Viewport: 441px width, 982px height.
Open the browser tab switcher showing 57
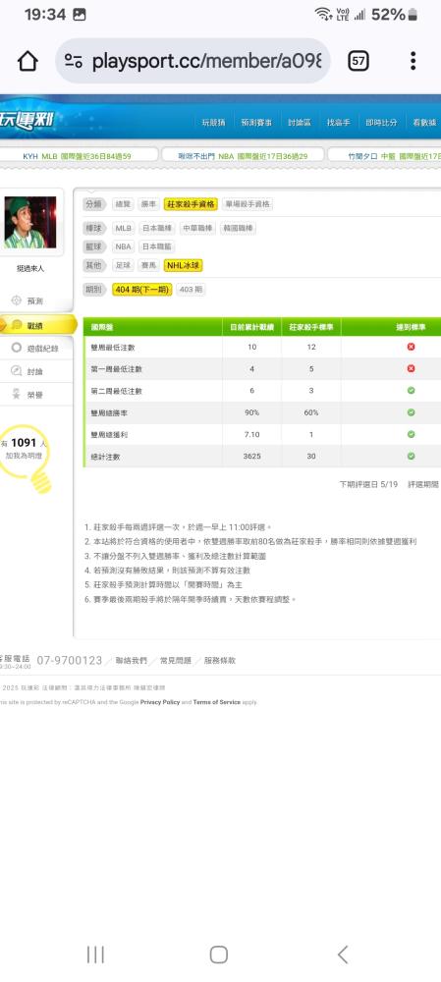point(358,61)
